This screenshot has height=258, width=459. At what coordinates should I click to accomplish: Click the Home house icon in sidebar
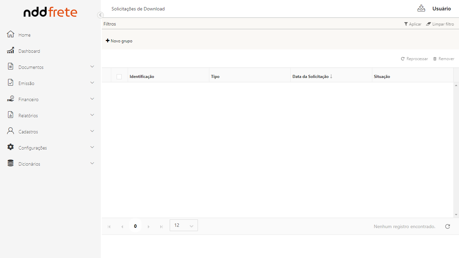[x=11, y=34]
